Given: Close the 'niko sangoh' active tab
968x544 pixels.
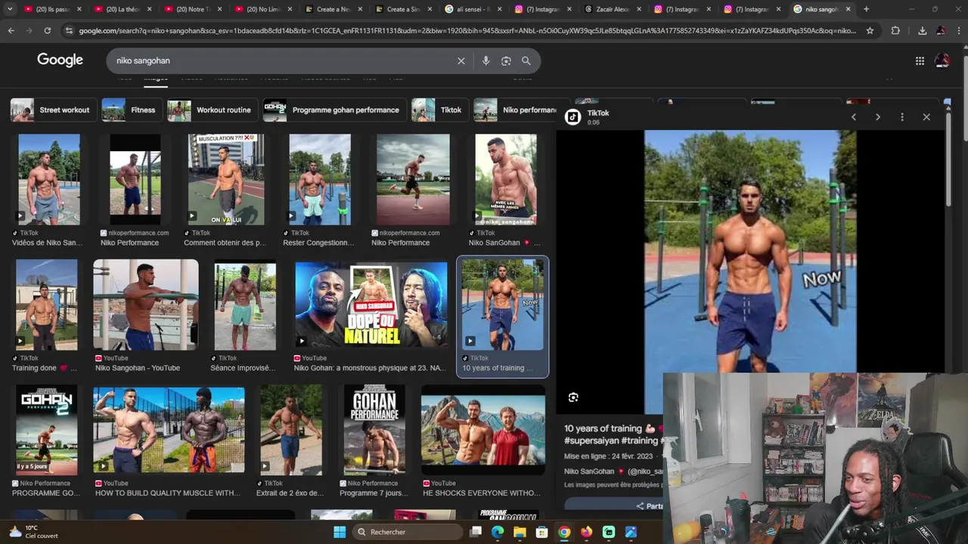Looking at the screenshot, I should [x=848, y=9].
